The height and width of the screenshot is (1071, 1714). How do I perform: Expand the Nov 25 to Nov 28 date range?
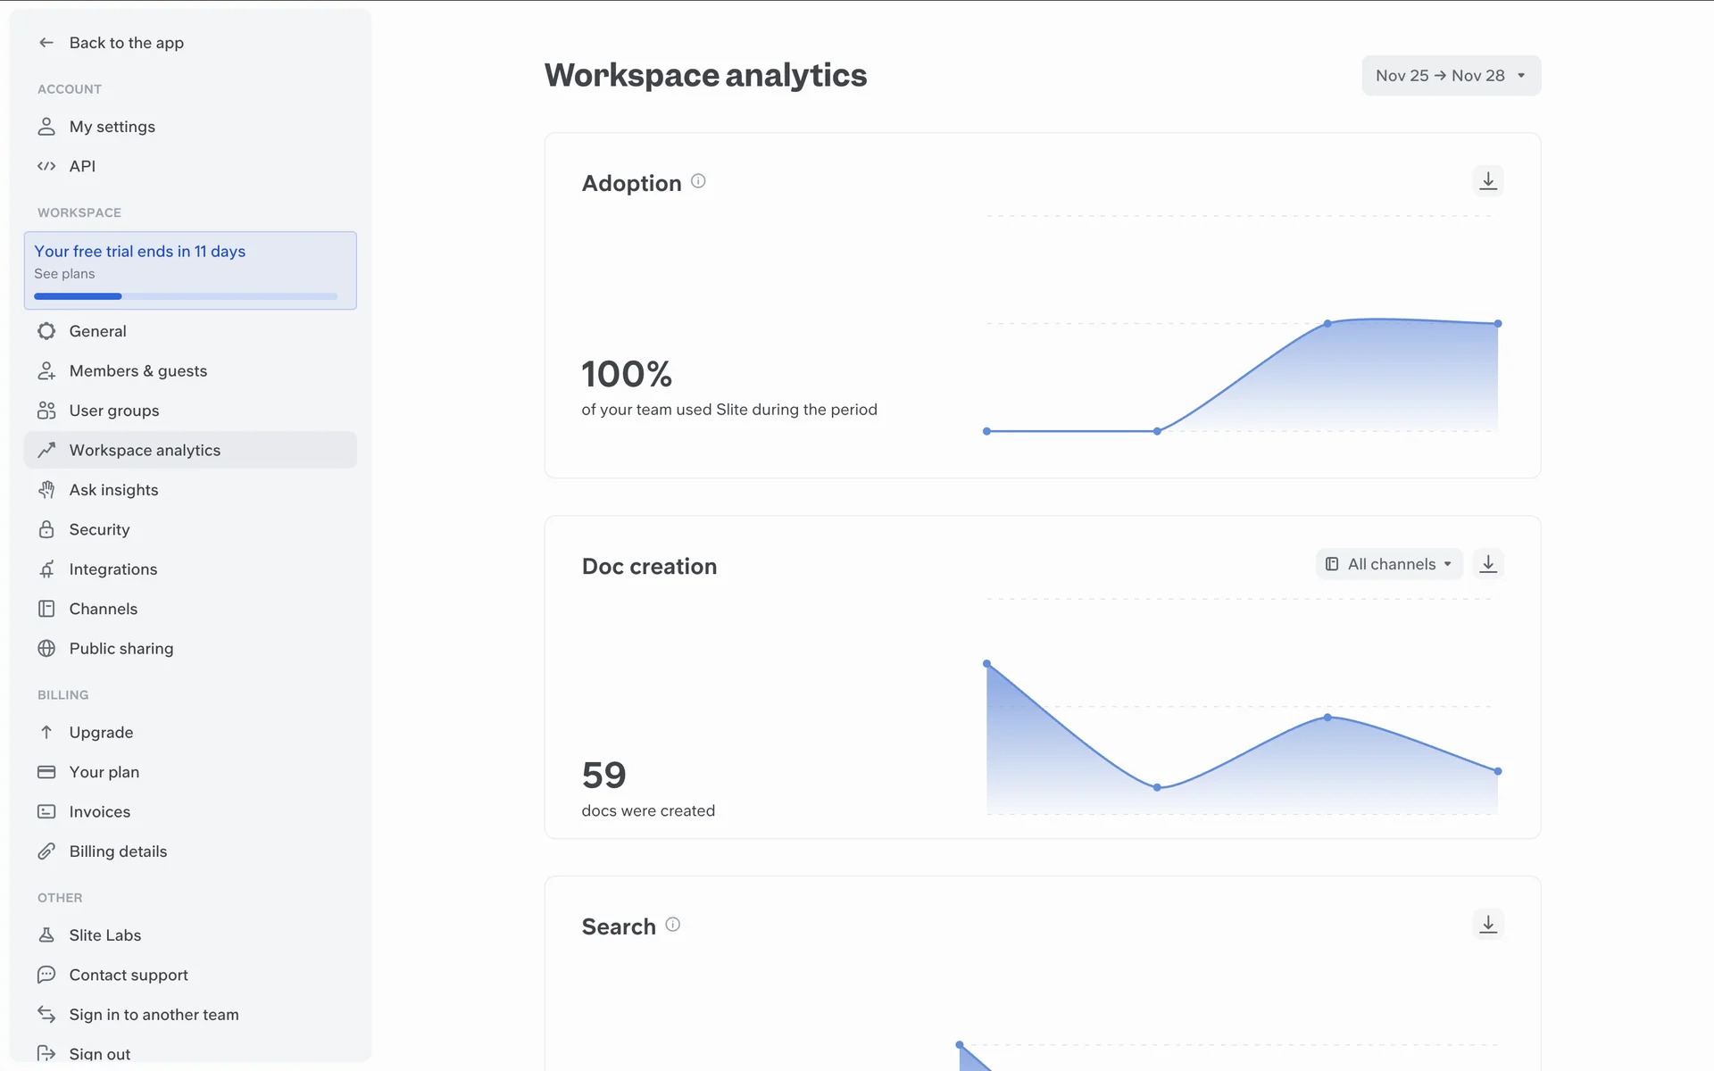[1451, 76]
